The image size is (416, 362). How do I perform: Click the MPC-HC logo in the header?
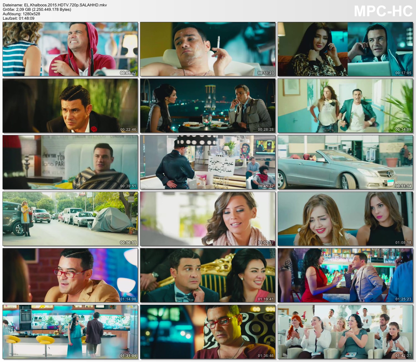(383, 11)
